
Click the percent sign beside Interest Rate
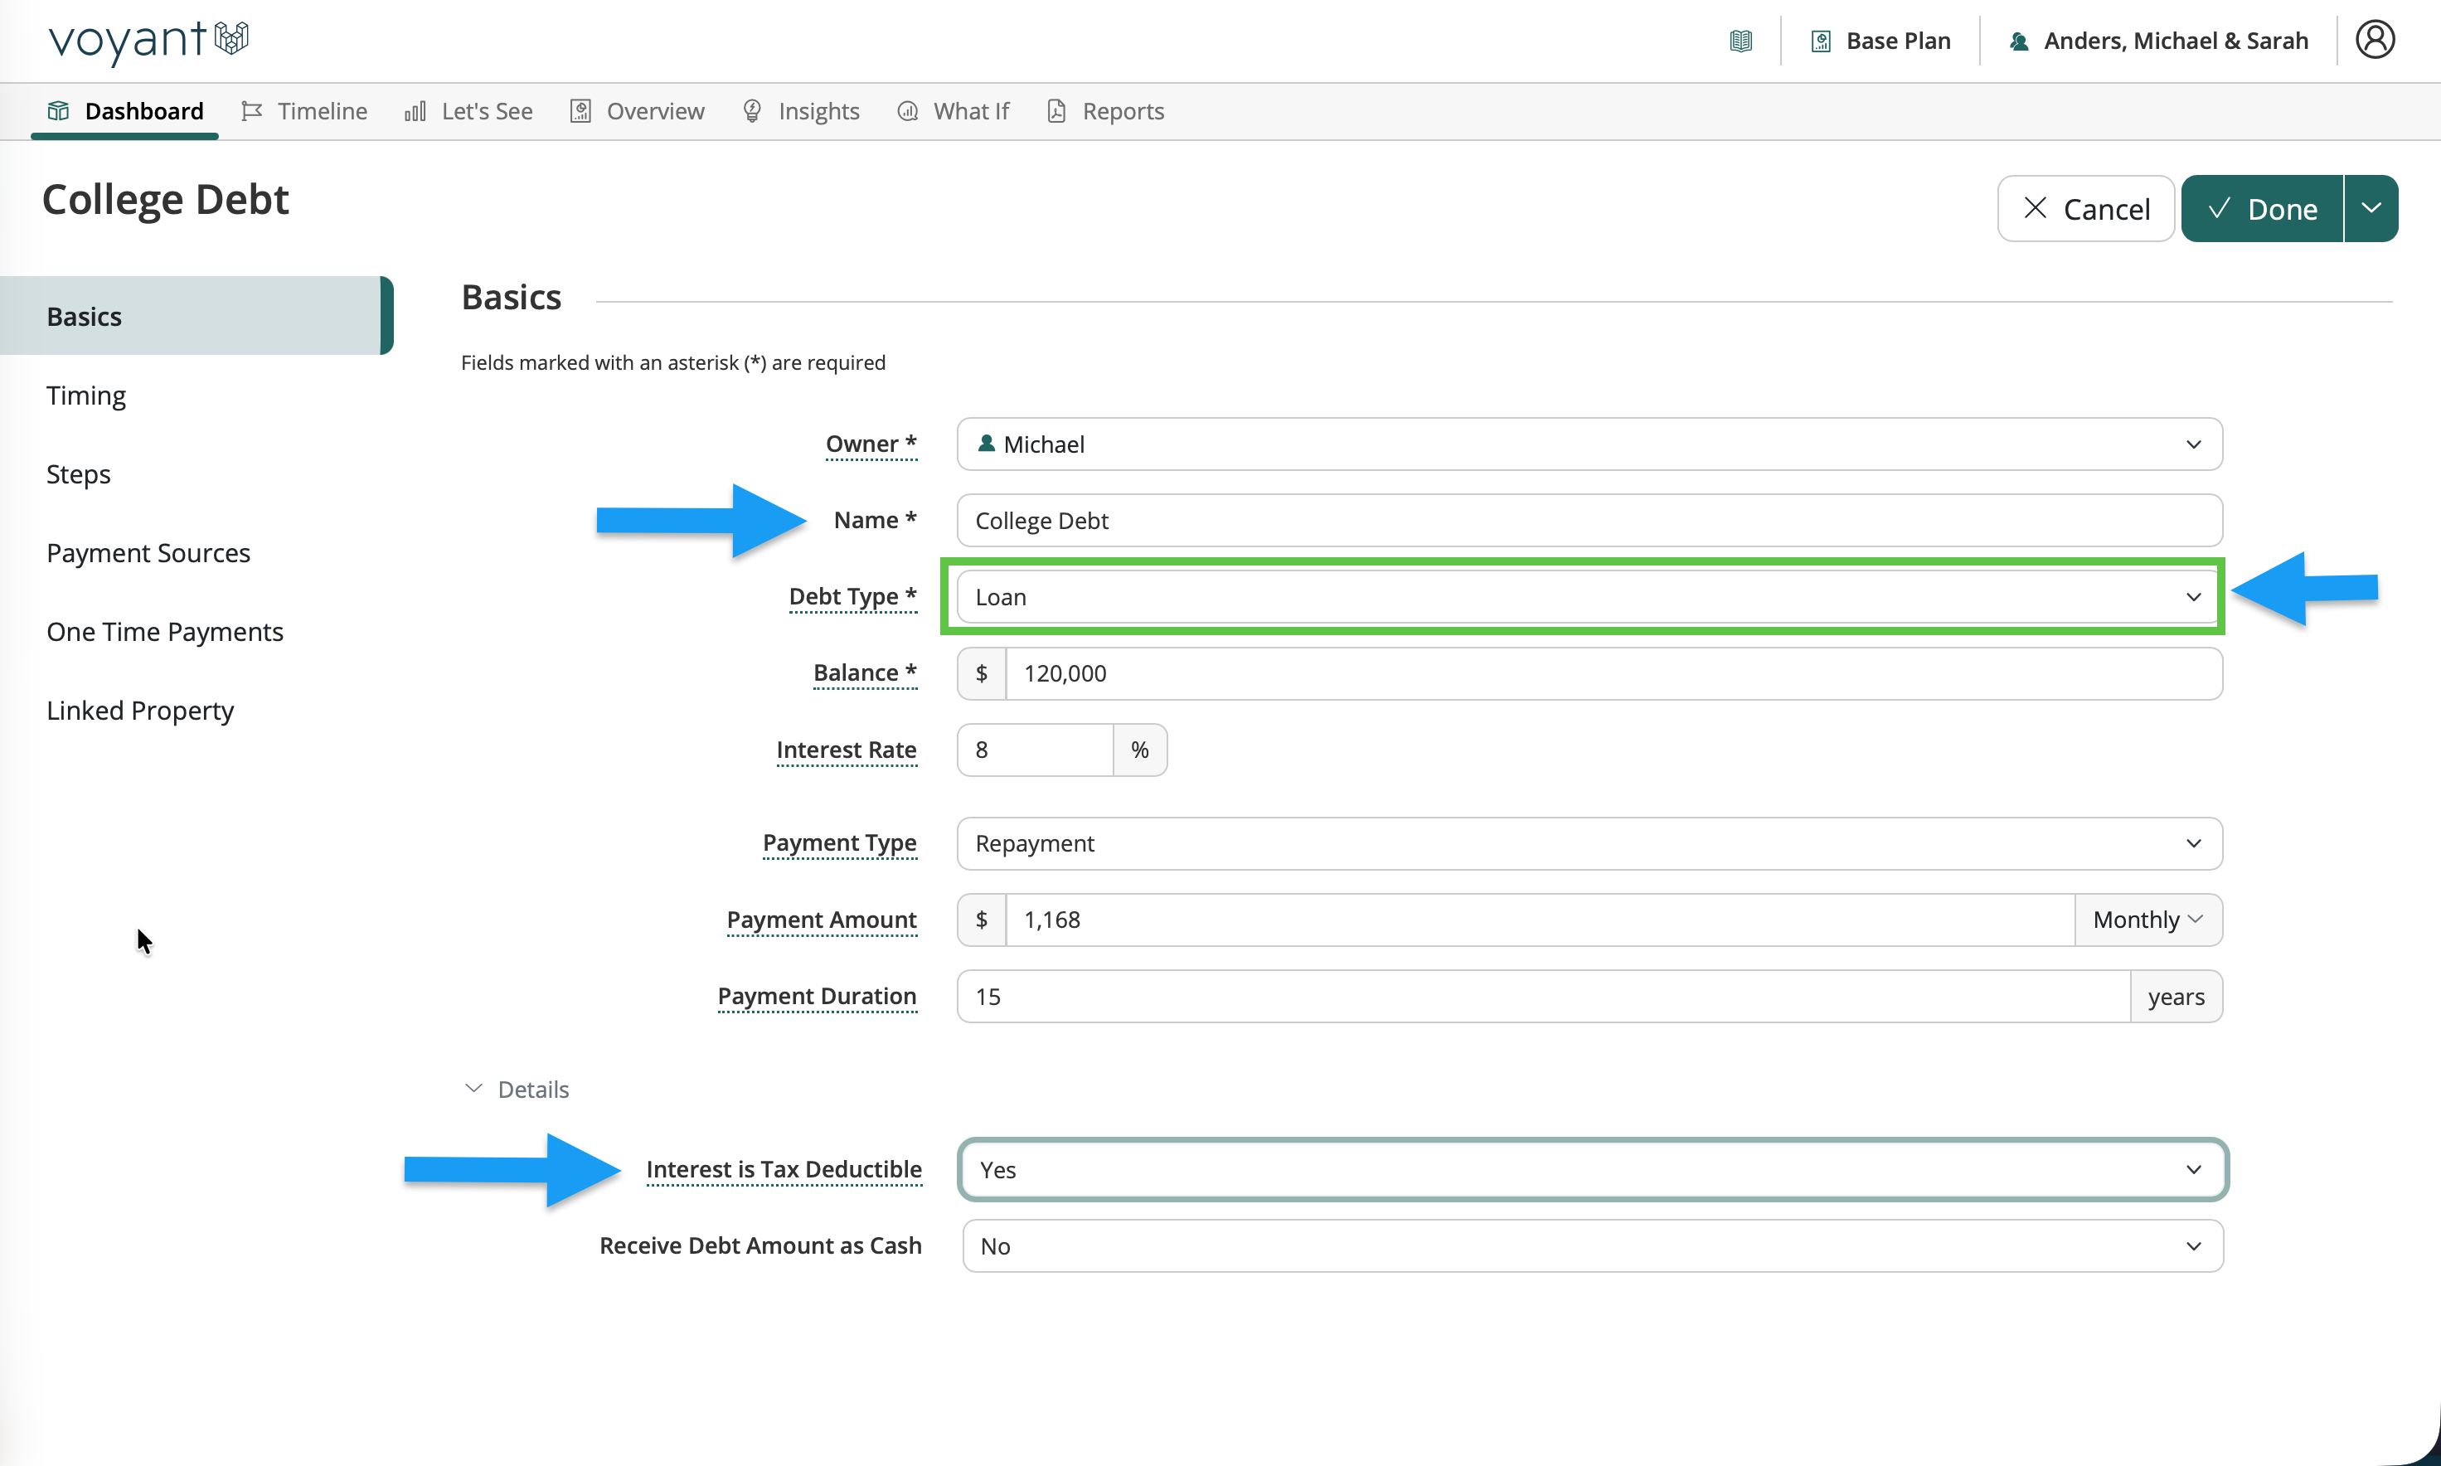tap(1139, 750)
